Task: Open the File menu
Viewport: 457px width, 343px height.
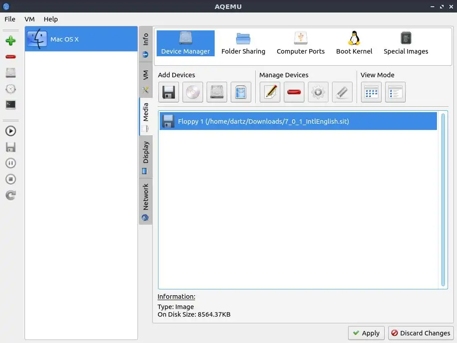Action: click(10, 19)
